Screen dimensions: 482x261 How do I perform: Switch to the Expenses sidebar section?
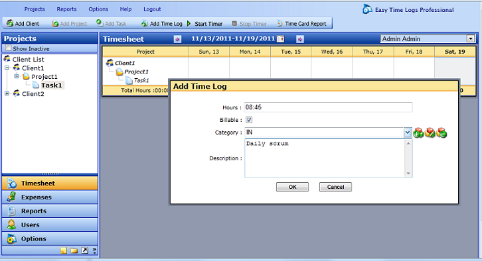tap(50, 197)
